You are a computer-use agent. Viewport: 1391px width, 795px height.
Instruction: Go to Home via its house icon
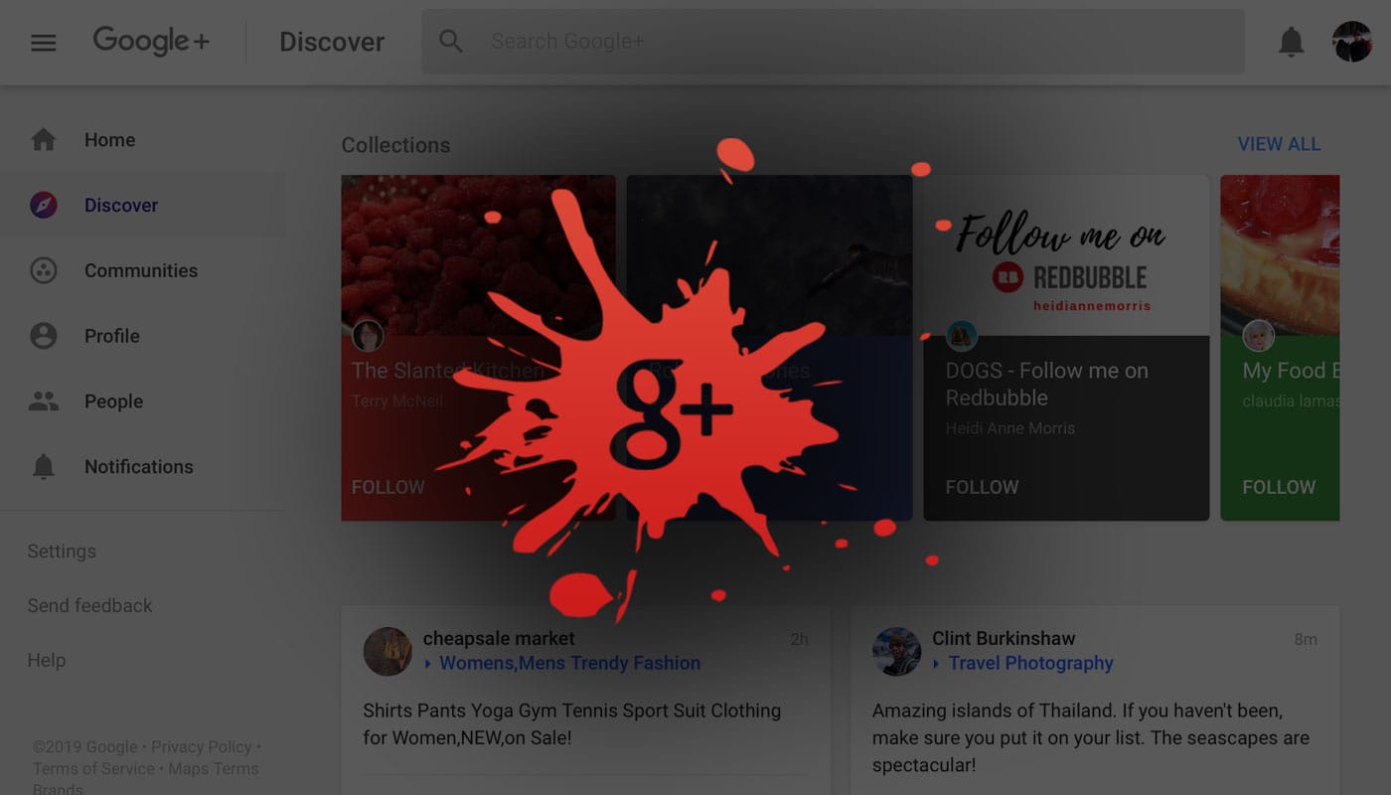[x=44, y=139]
